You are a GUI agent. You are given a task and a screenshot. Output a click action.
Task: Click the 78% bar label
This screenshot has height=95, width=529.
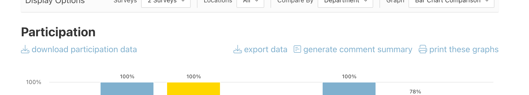click(415, 92)
